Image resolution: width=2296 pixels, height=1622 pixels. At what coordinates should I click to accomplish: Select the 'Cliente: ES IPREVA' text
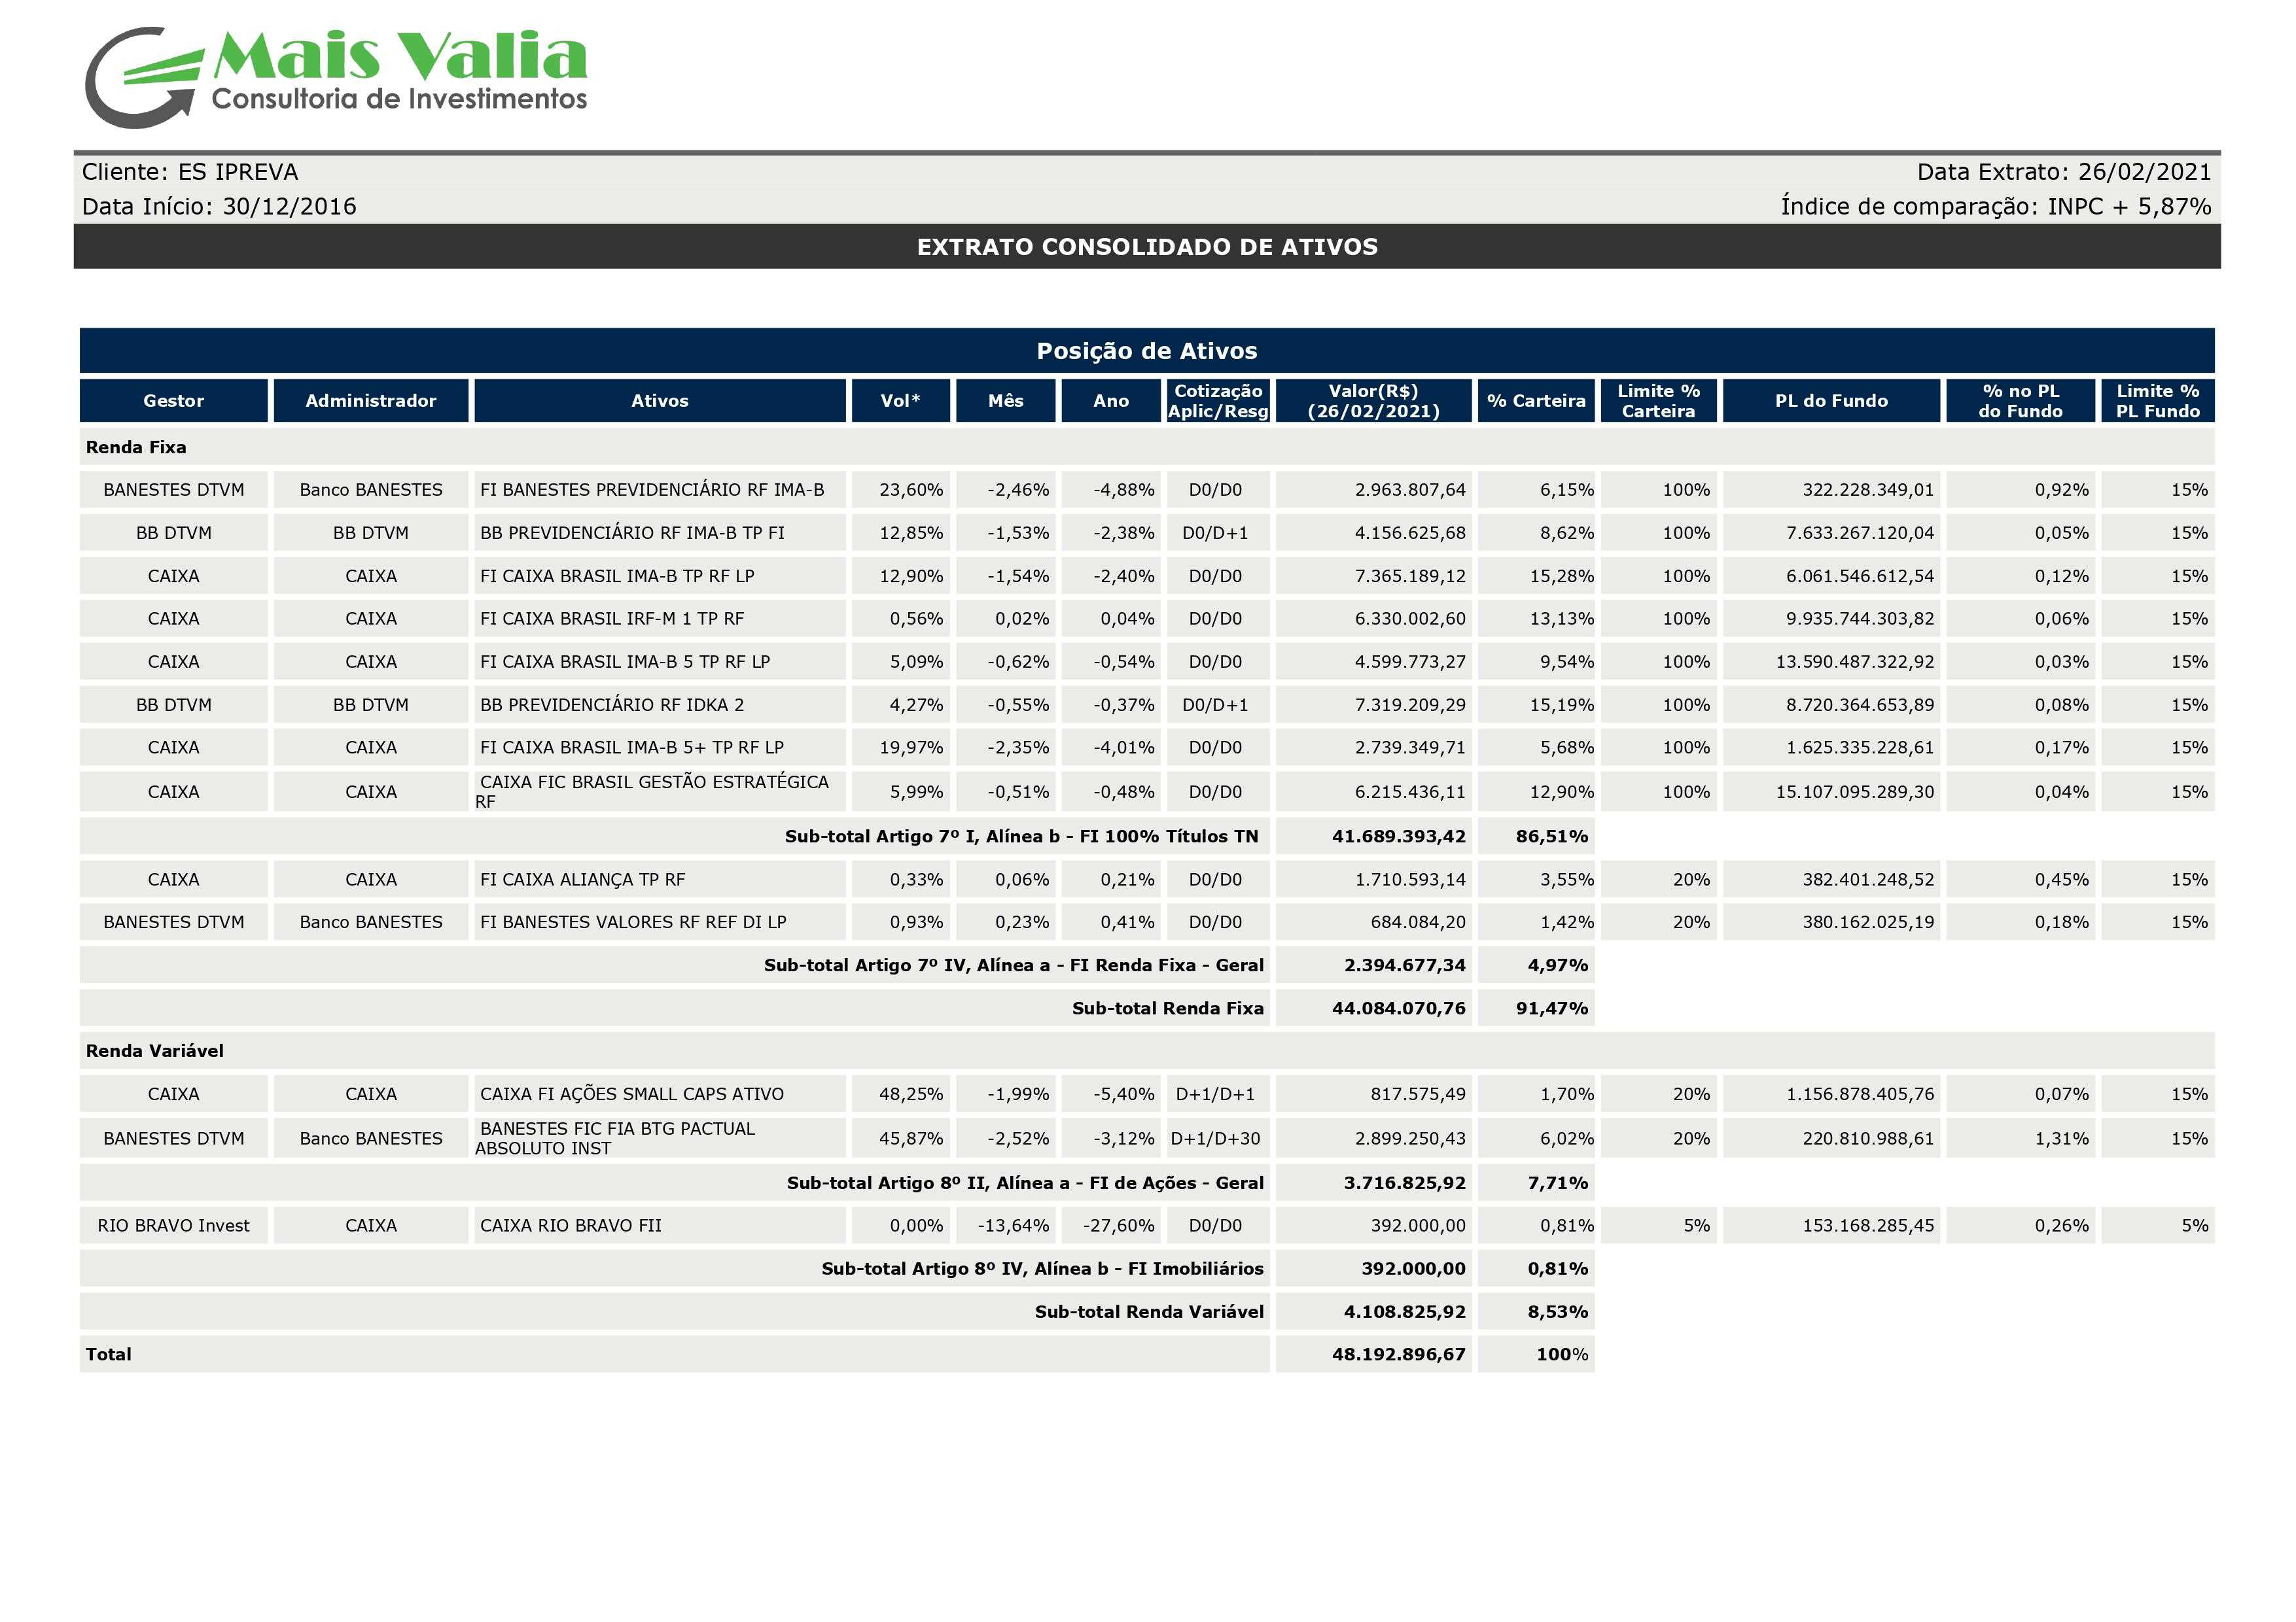[x=190, y=172]
